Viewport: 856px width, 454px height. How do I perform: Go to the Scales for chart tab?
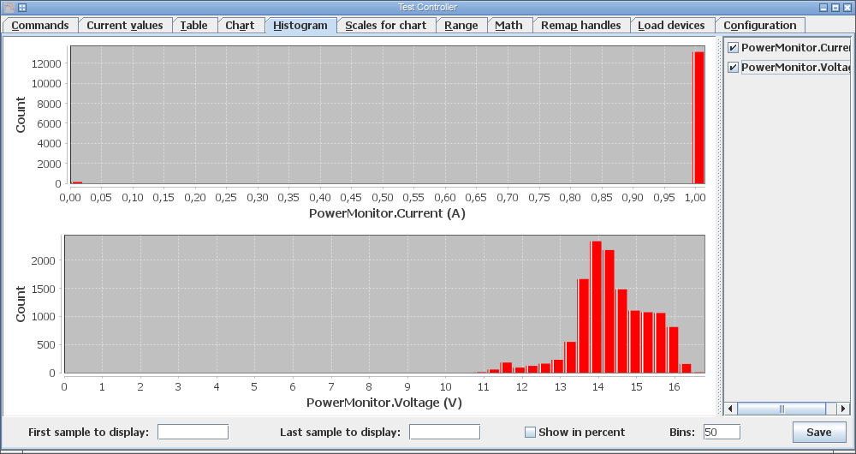[x=386, y=26]
